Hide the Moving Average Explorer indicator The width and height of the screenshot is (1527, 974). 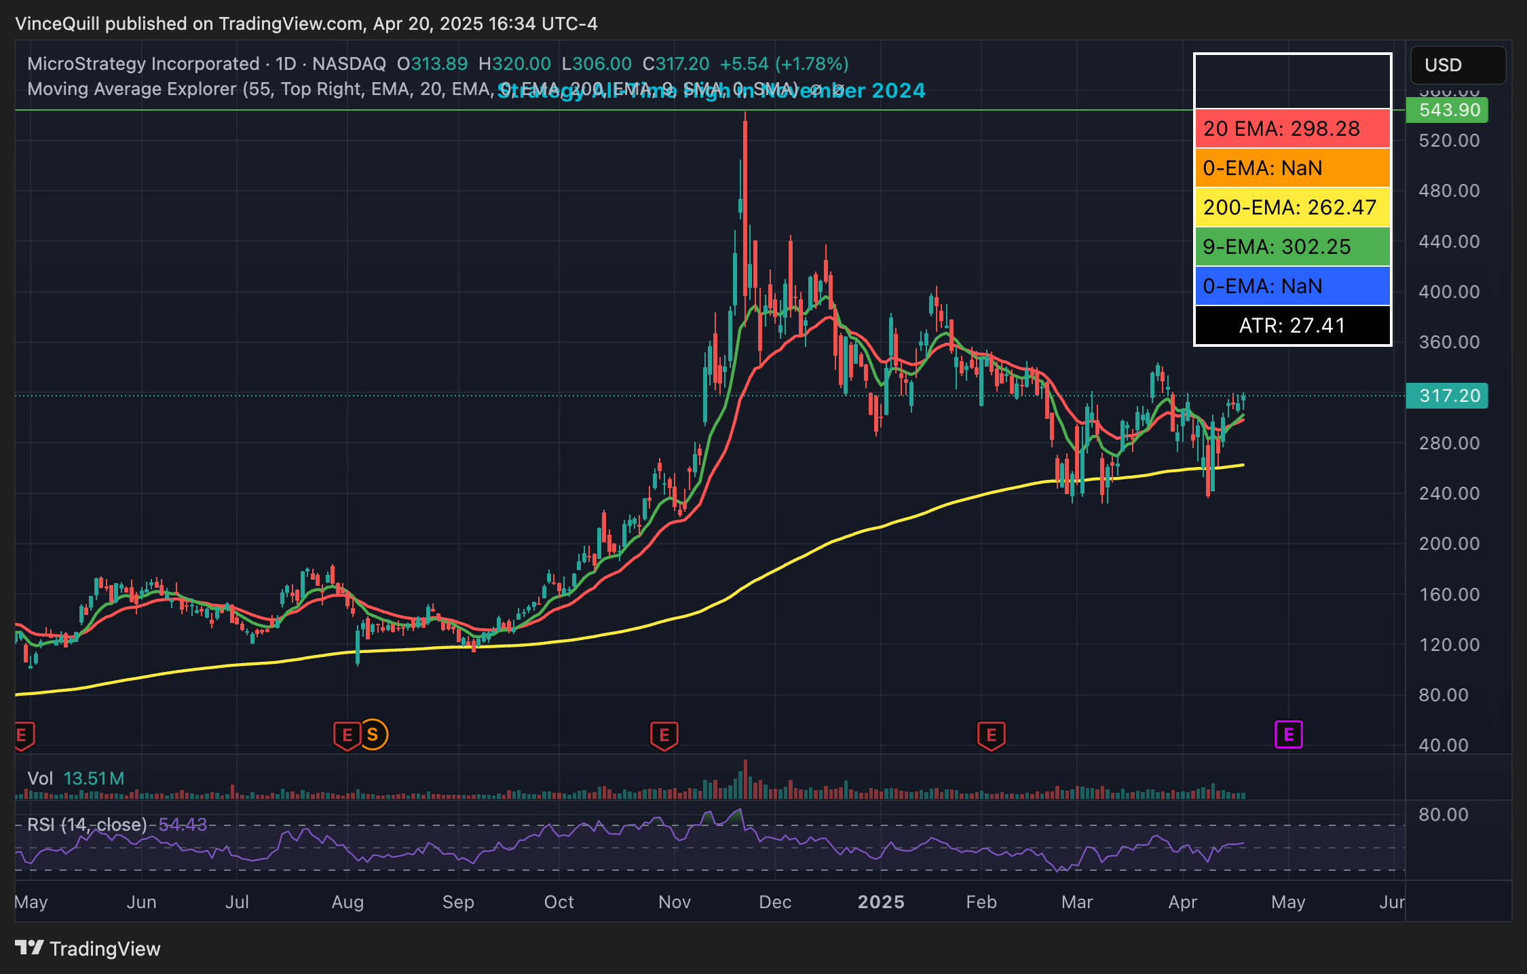816,89
